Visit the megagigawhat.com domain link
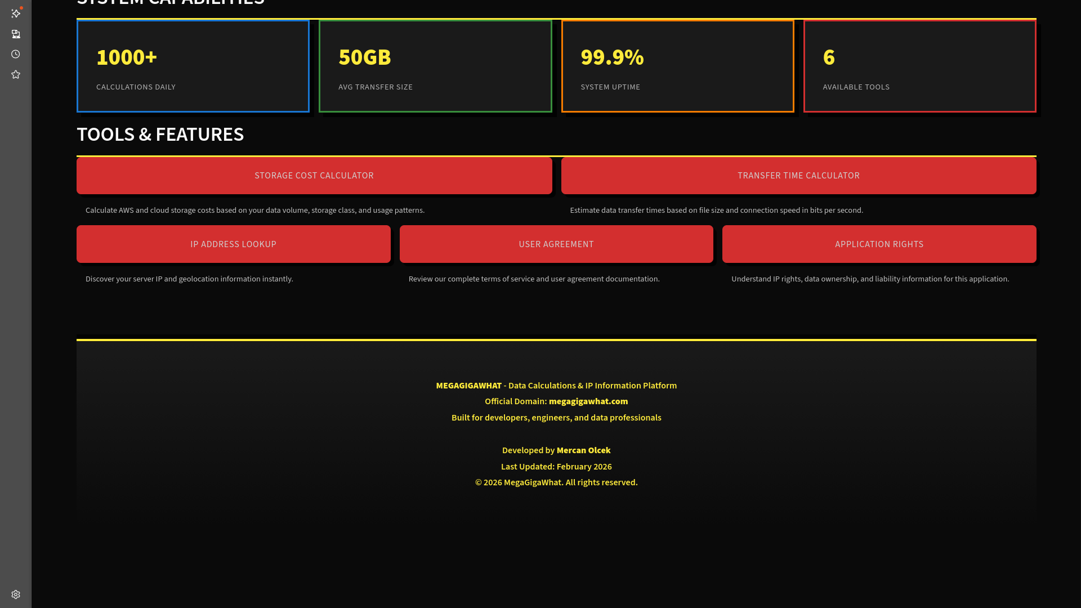1081x608 pixels. pos(588,401)
